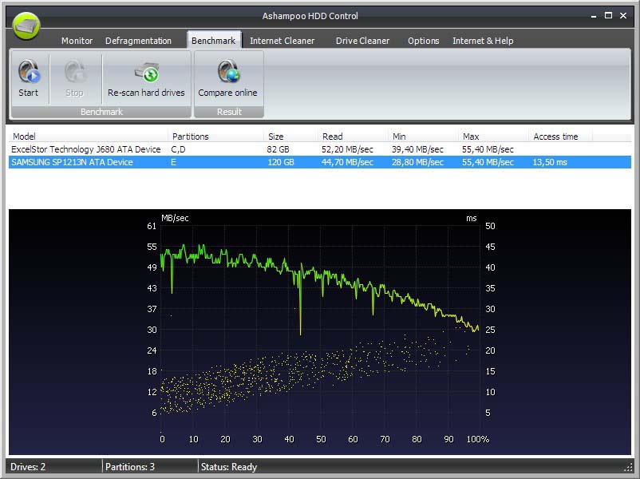Click the green Ashampoo HDD logo orb

(x=26, y=26)
